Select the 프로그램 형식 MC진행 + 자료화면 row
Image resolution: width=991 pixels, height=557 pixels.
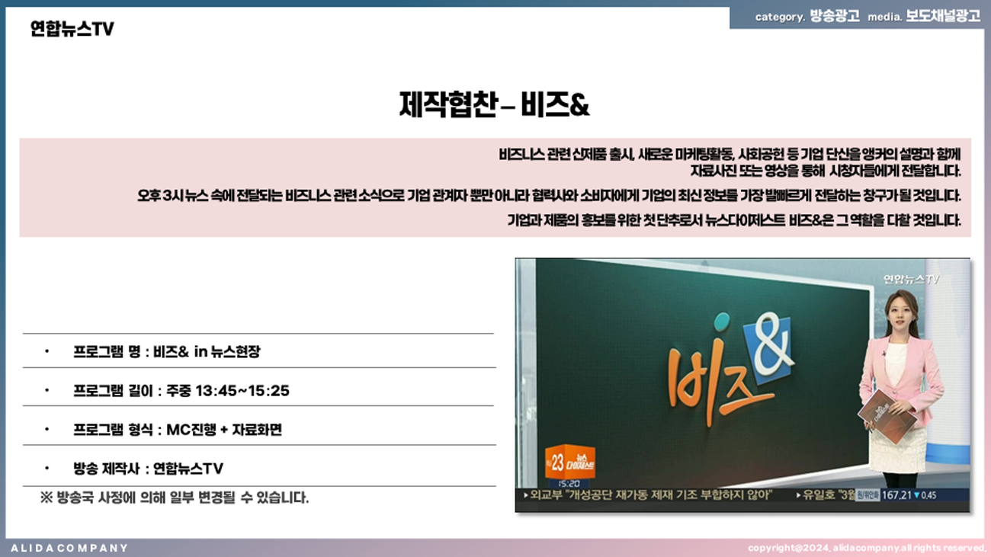click(178, 430)
